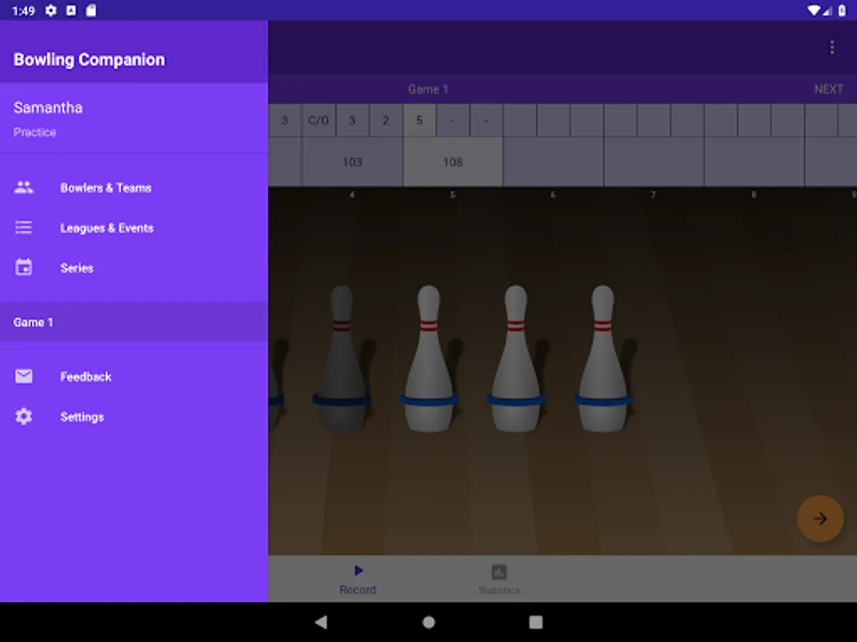Tap Bowling Companion drawer title
Viewport: 857px width, 642px height.
coord(89,59)
